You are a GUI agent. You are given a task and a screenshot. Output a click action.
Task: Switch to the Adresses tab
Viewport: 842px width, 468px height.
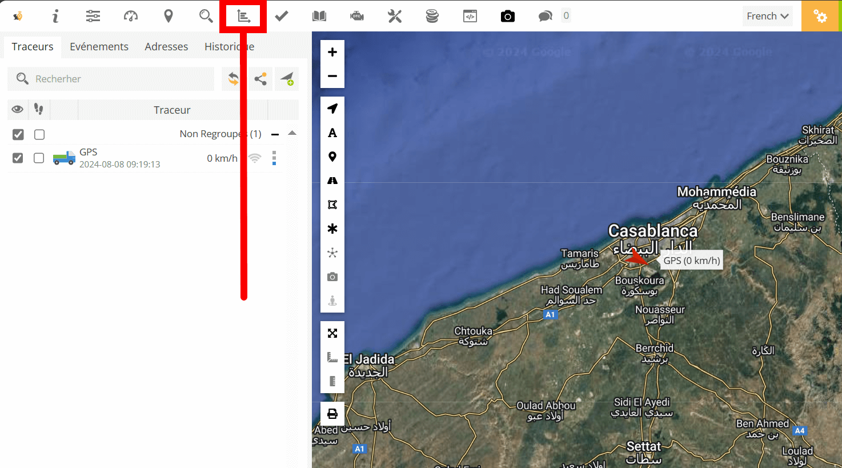166,47
